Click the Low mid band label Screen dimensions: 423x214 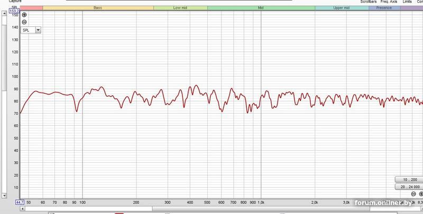tap(180, 8)
